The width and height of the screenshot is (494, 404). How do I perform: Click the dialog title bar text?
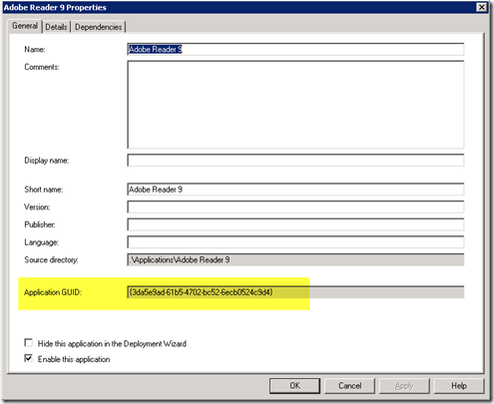pos(55,7)
